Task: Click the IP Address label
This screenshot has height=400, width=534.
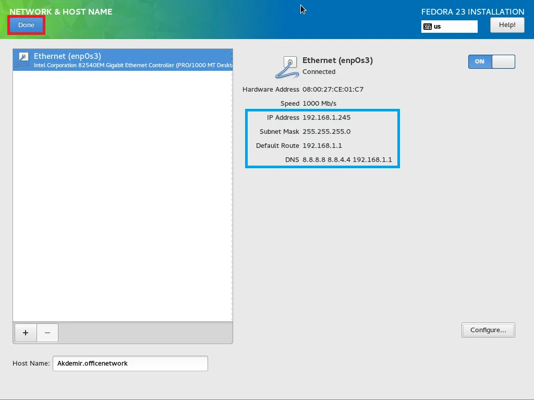Action: tap(283, 118)
